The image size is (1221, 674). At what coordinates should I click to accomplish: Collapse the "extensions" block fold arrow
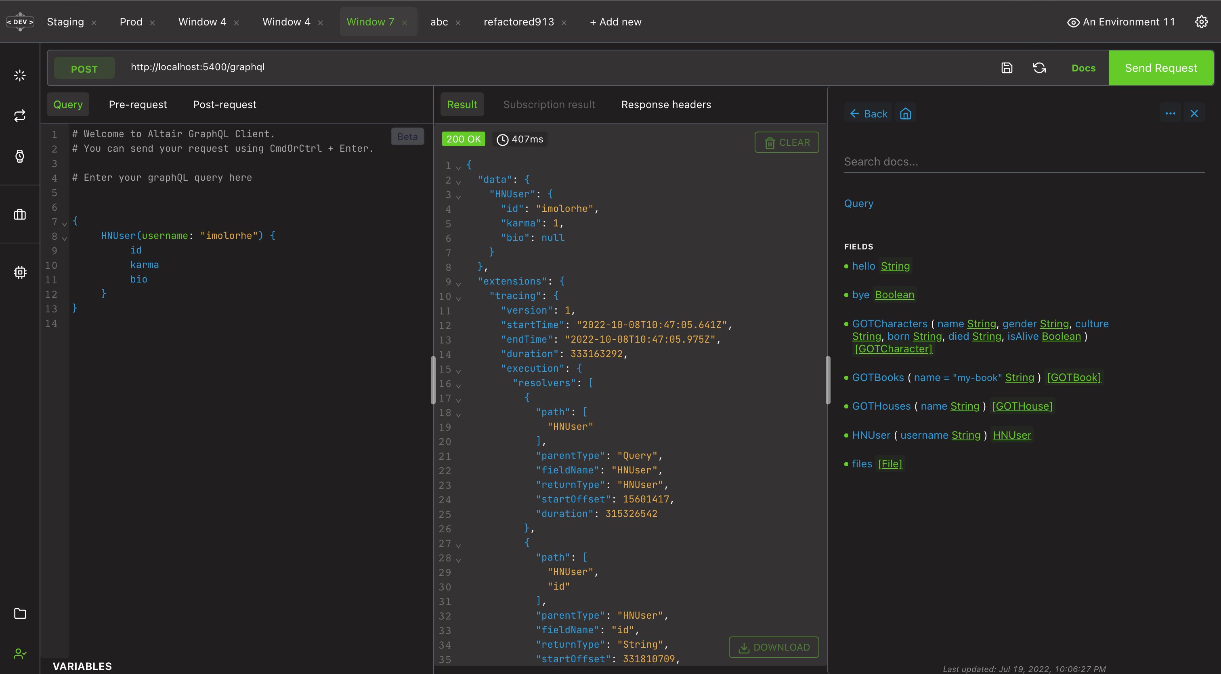458,284
